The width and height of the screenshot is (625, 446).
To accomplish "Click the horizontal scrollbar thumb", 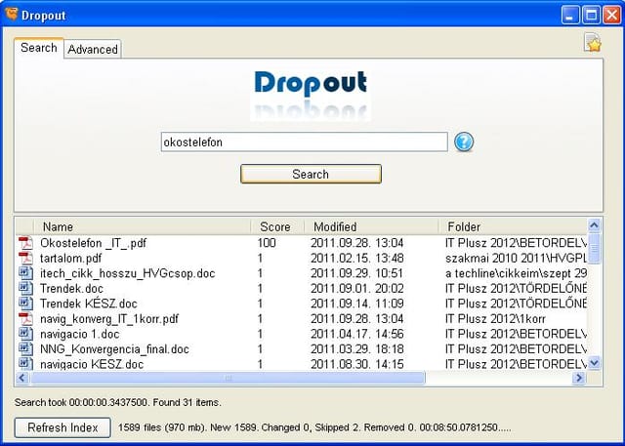I will (228, 378).
